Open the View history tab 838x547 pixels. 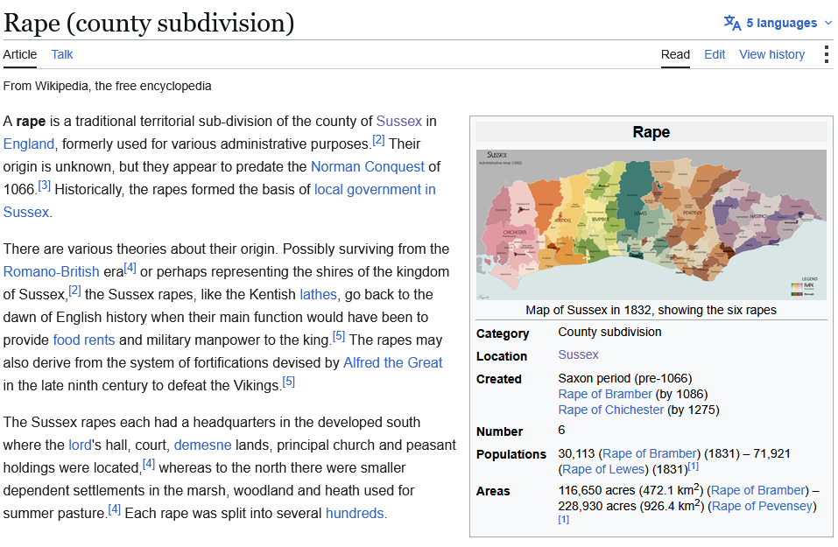771,54
